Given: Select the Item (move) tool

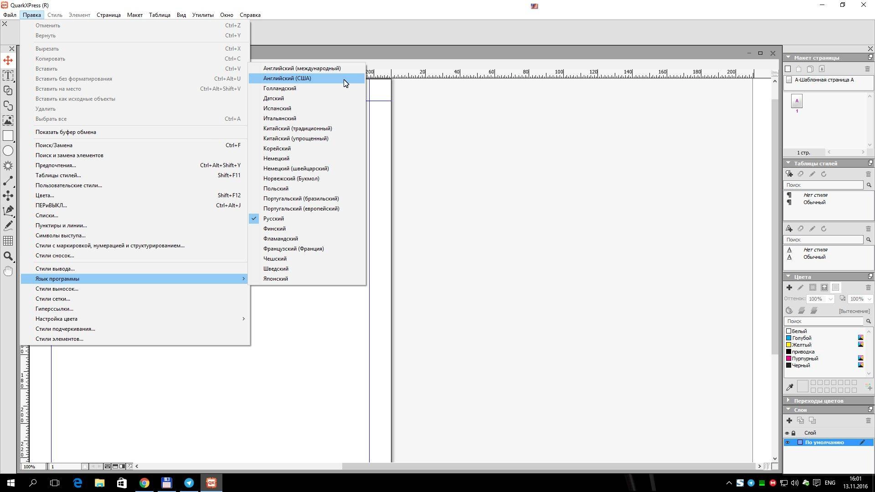Looking at the screenshot, I should coord(8,61).
